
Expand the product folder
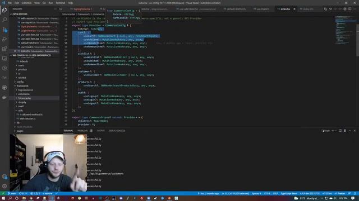[x=22, y=69]
